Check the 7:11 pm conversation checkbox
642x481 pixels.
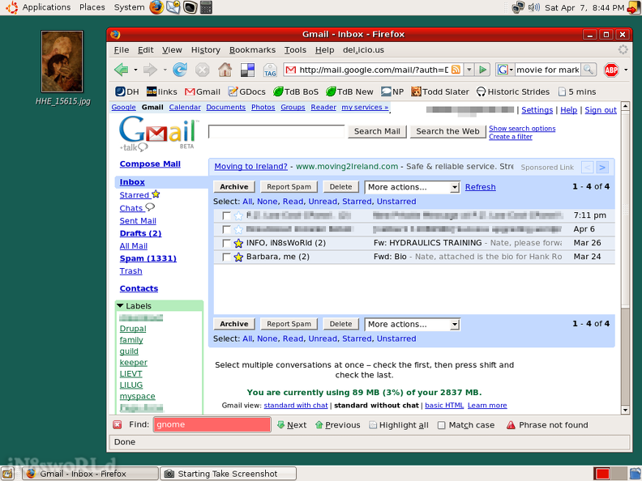(x=226, y=215)
